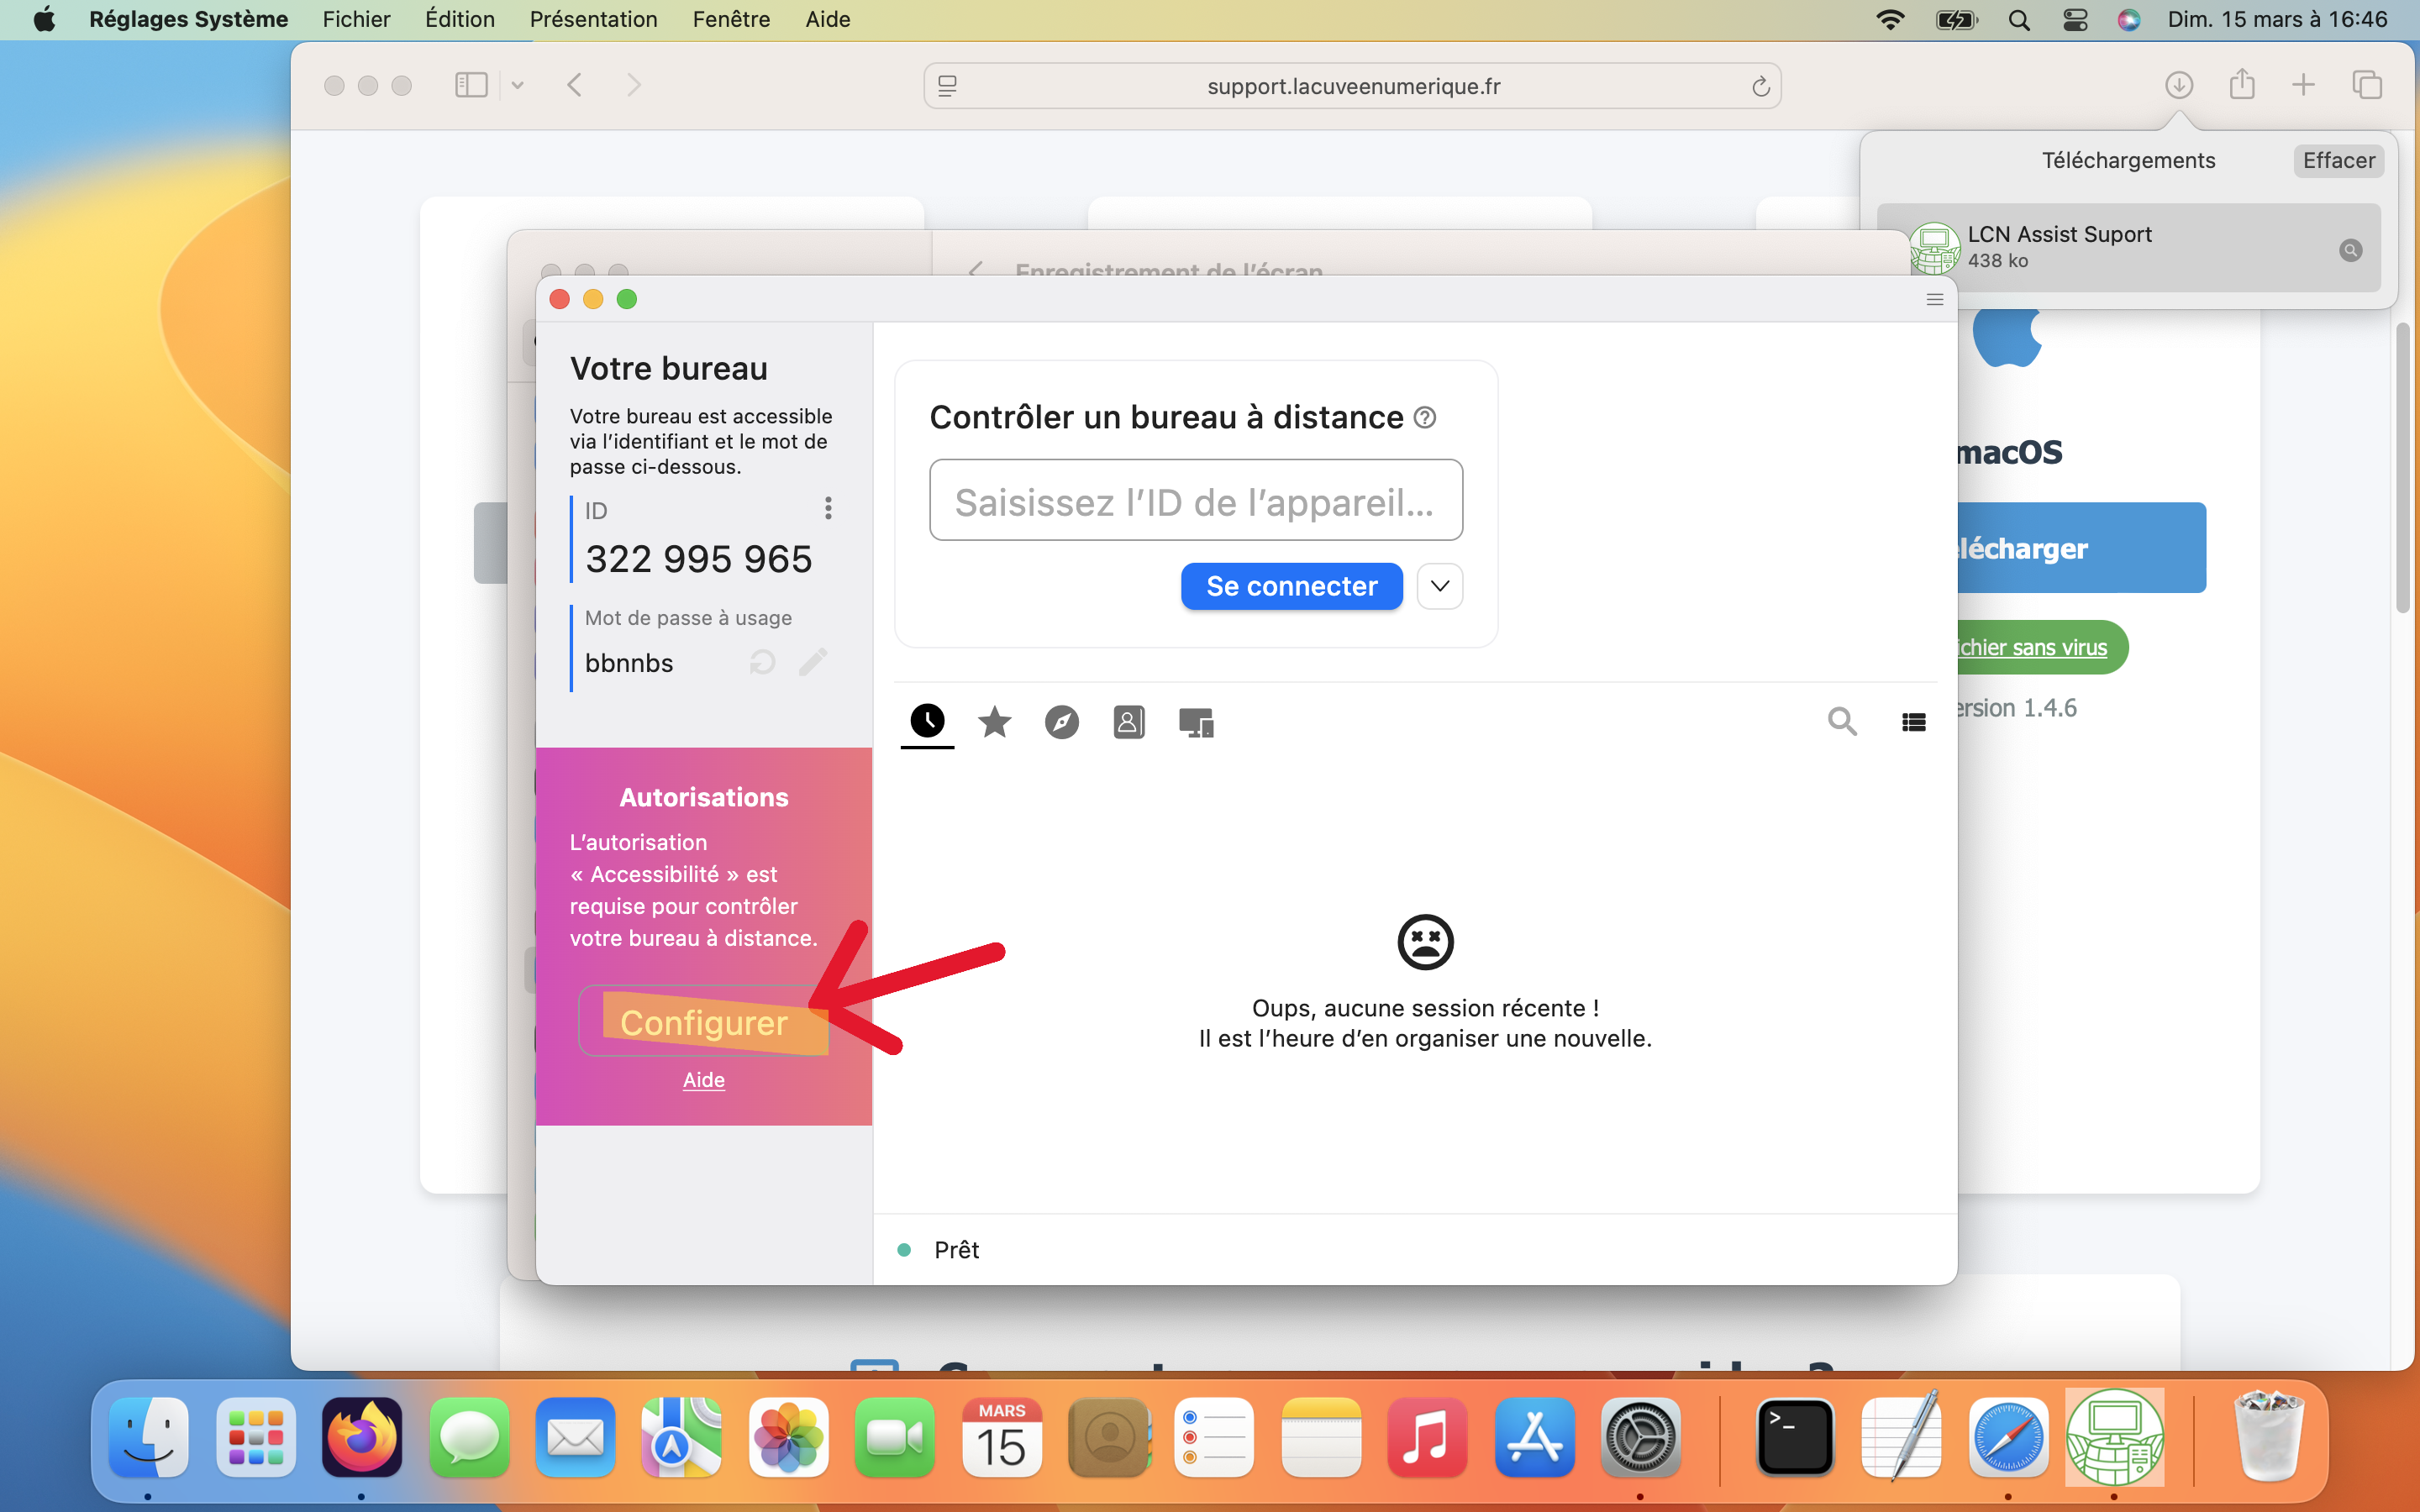Click the Safari page scrollbar

(2403, 468)
